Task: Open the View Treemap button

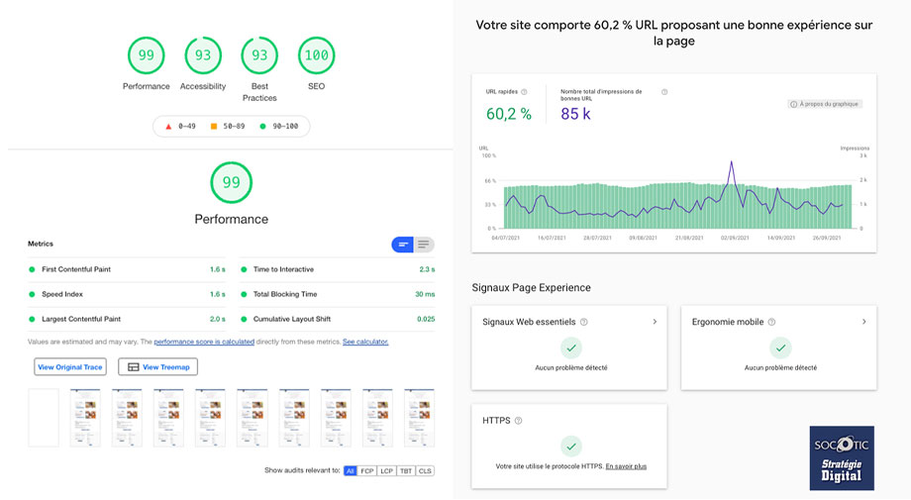Action: [157, 367]
